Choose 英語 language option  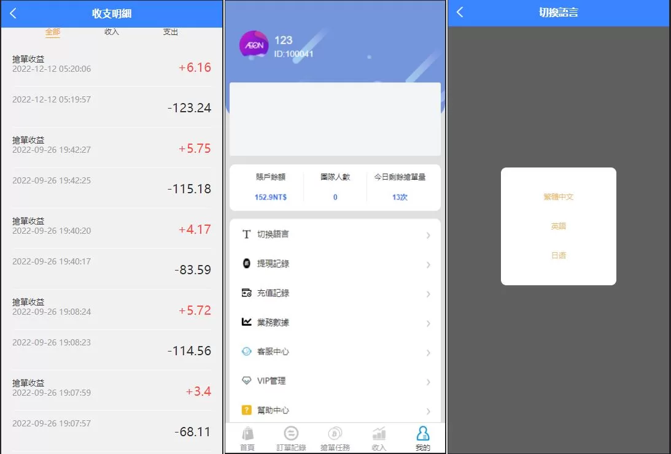pos(559,226)
